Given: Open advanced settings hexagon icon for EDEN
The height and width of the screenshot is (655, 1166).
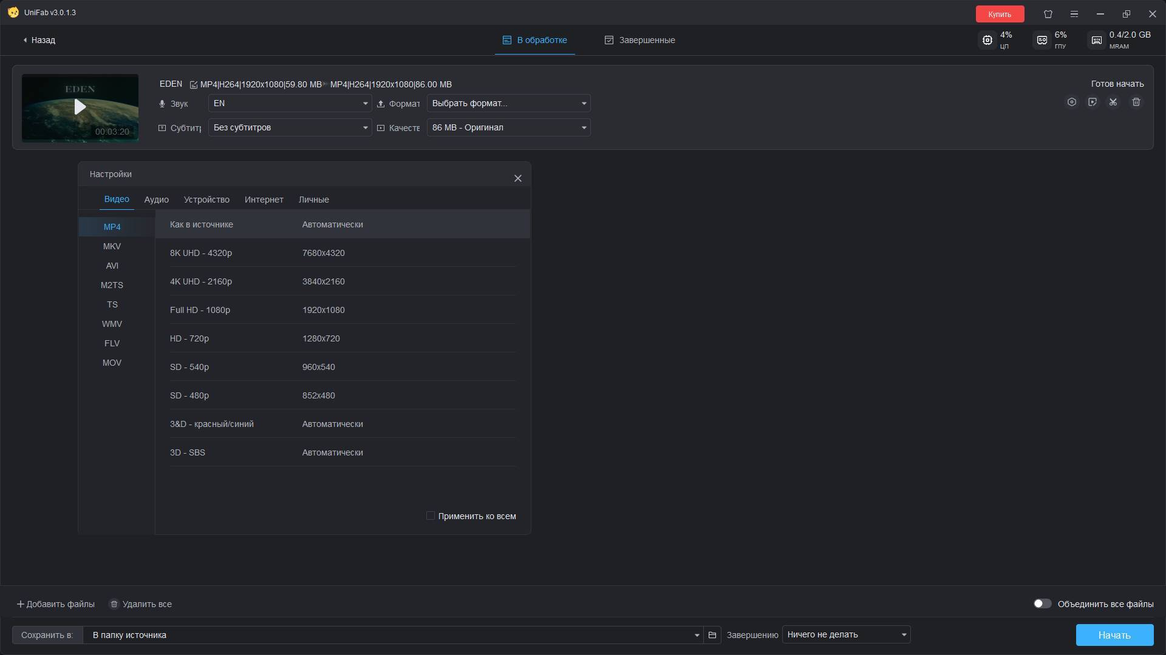Looking at the screenshot, I should [x=1072, y=102].
